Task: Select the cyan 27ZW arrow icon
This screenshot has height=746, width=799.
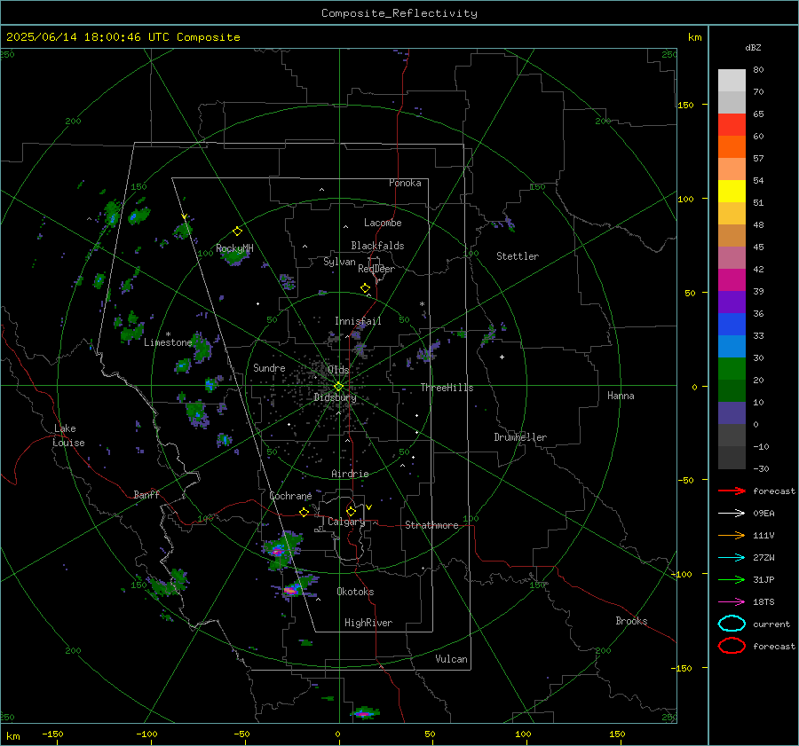Action: click(x=732, y=558)
